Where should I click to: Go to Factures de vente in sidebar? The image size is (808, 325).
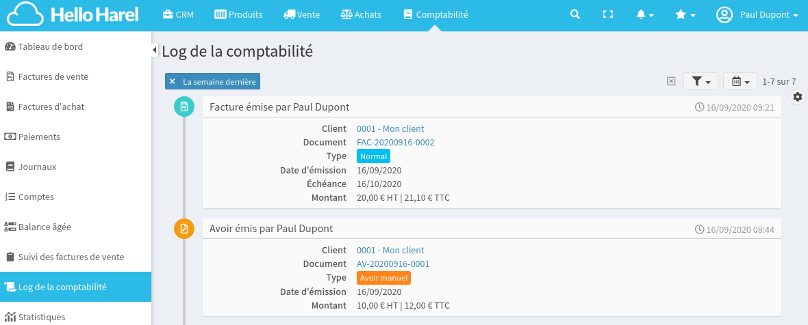pyautogui.click(x=53, y=76)
